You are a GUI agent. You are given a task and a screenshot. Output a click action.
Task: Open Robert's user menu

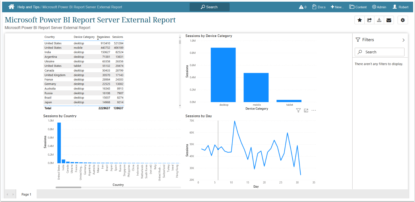(400, 7)
